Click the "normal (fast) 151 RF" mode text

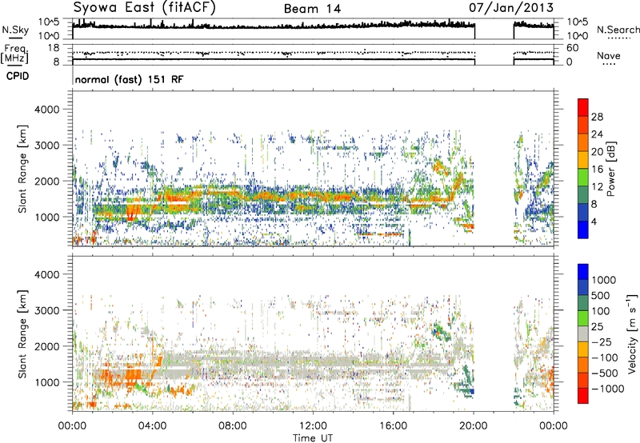129,79
